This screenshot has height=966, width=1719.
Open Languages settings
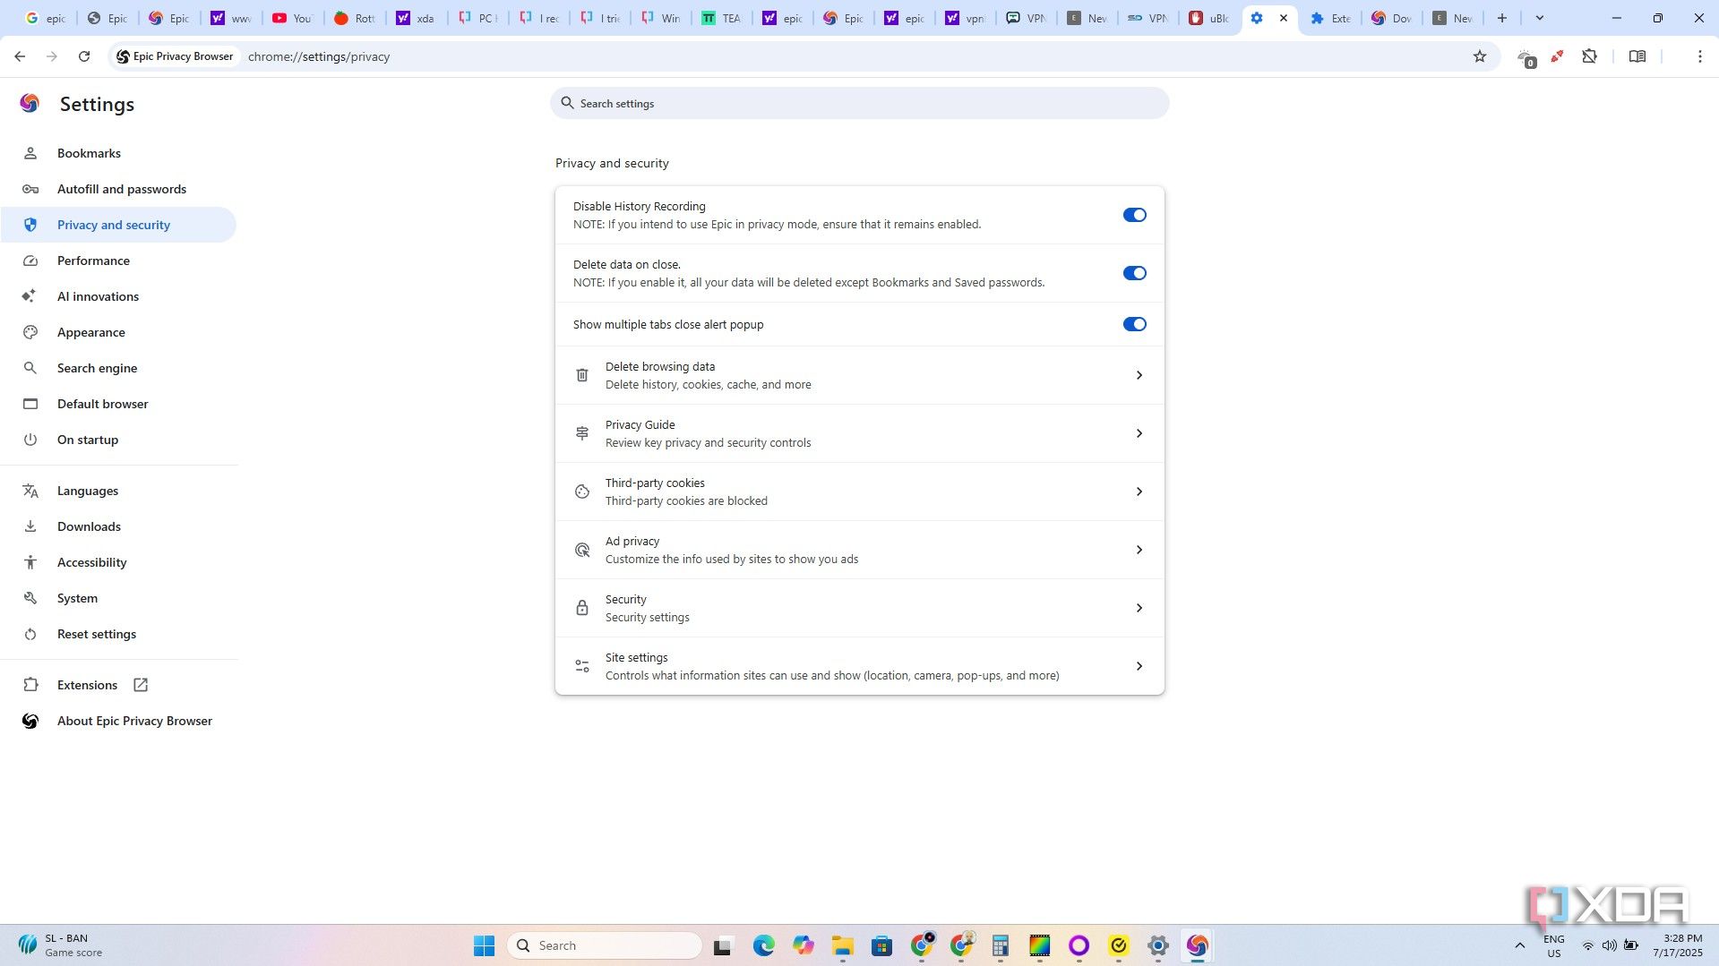click(x=118, y=491)
